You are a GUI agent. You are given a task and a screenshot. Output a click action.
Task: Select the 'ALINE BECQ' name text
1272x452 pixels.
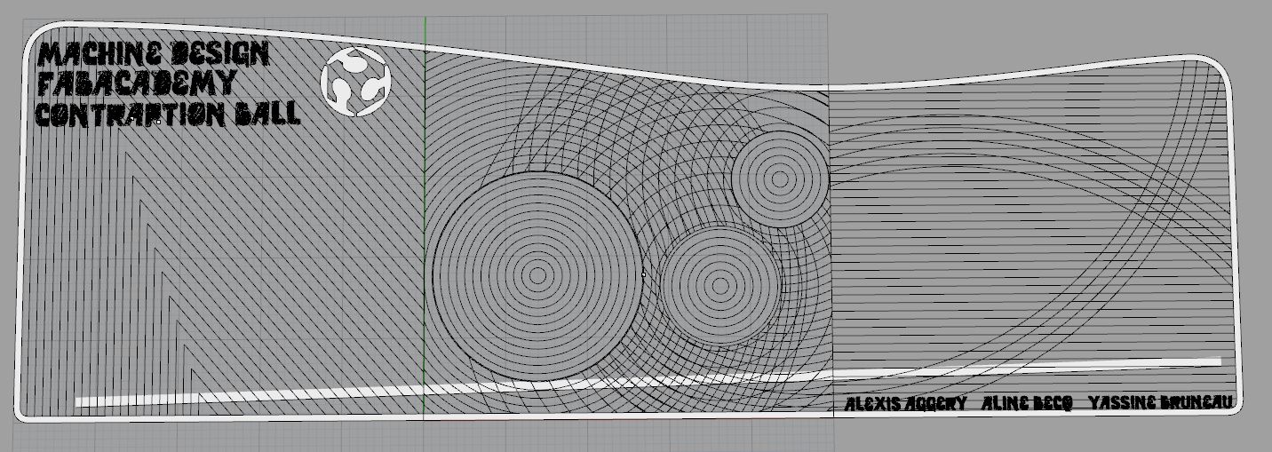coord(1027,403)
